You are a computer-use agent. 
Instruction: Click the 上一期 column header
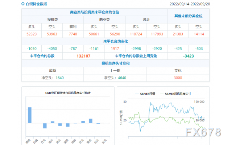point(115,71)
